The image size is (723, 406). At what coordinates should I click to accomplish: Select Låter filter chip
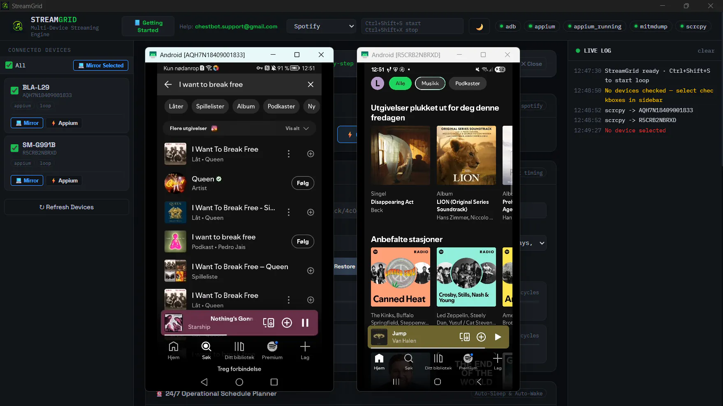pos(176,106)
